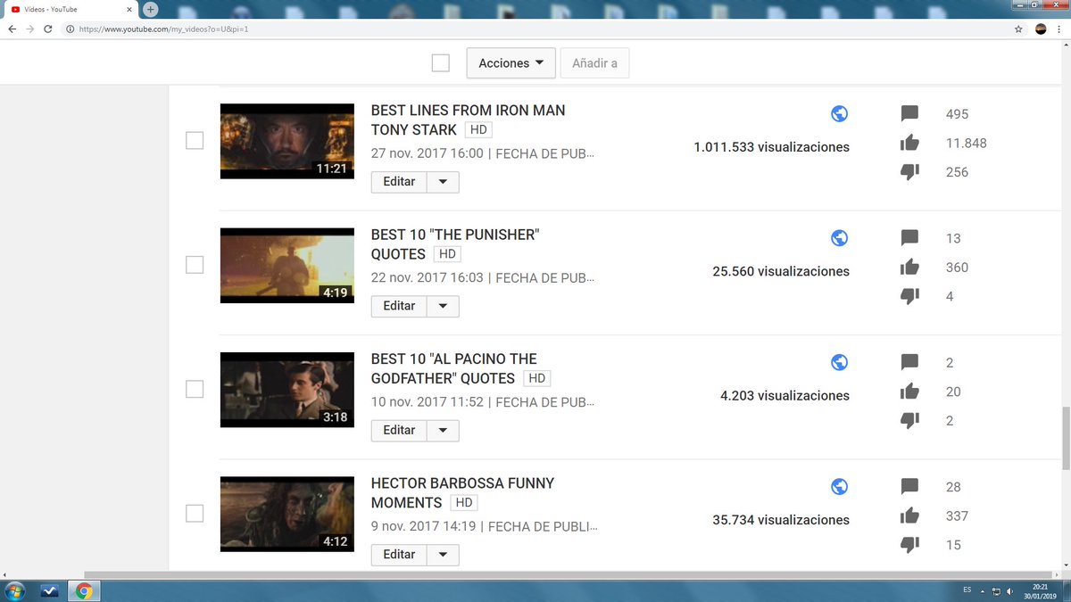The image size is (1071, 602).
Task: Click the globe icon for Godfather video
Action: click(x=839, y=362)
